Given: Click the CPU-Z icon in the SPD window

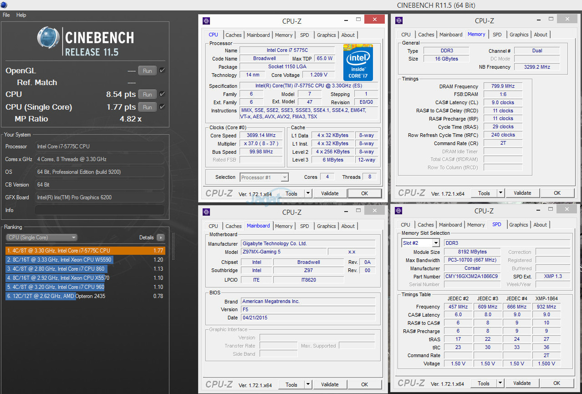Looking at the screenshot, I should coord(398,210).
